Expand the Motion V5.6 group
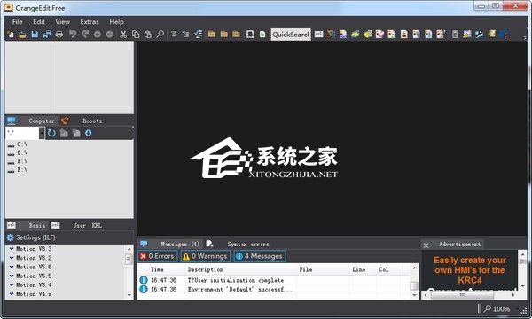Image resolution: width=532 pixels, height=319 pixels. click(12, 267)
